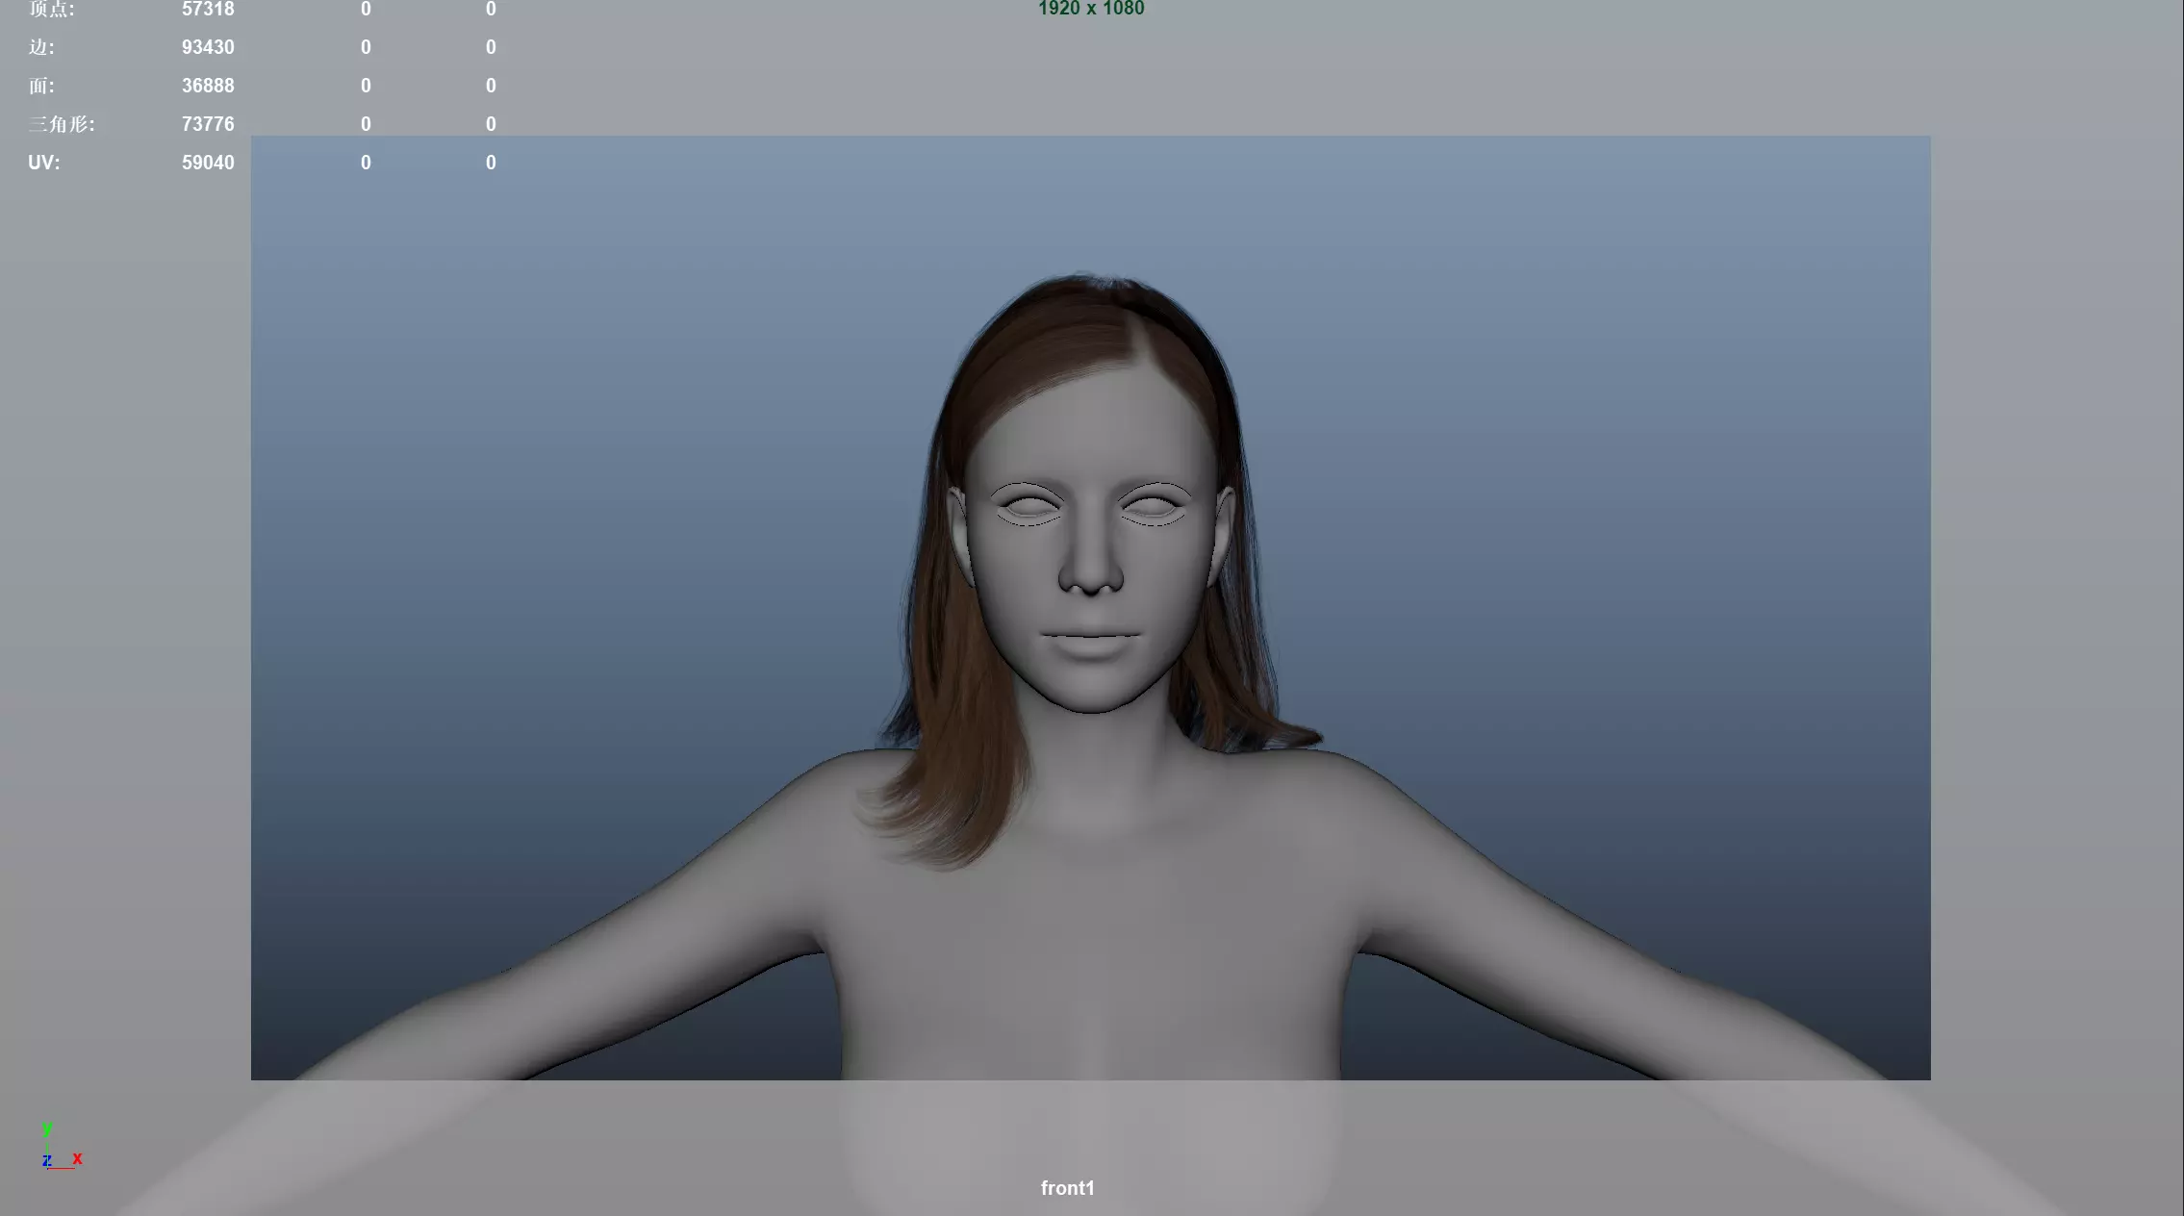Viewport: 2184px width, 1216px height.
Task: Click the 1920 x 1080 resolution gate label
Action: 1091,9
